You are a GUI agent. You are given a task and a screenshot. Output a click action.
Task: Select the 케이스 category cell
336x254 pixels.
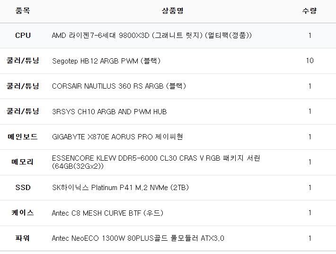click(23, 213)
